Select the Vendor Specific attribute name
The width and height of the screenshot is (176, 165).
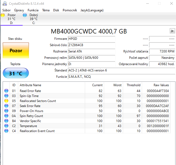click(30, 121)
